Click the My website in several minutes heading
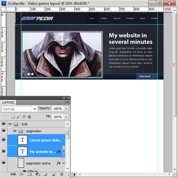This screenshot has height=178, width=178. (131, 38)
